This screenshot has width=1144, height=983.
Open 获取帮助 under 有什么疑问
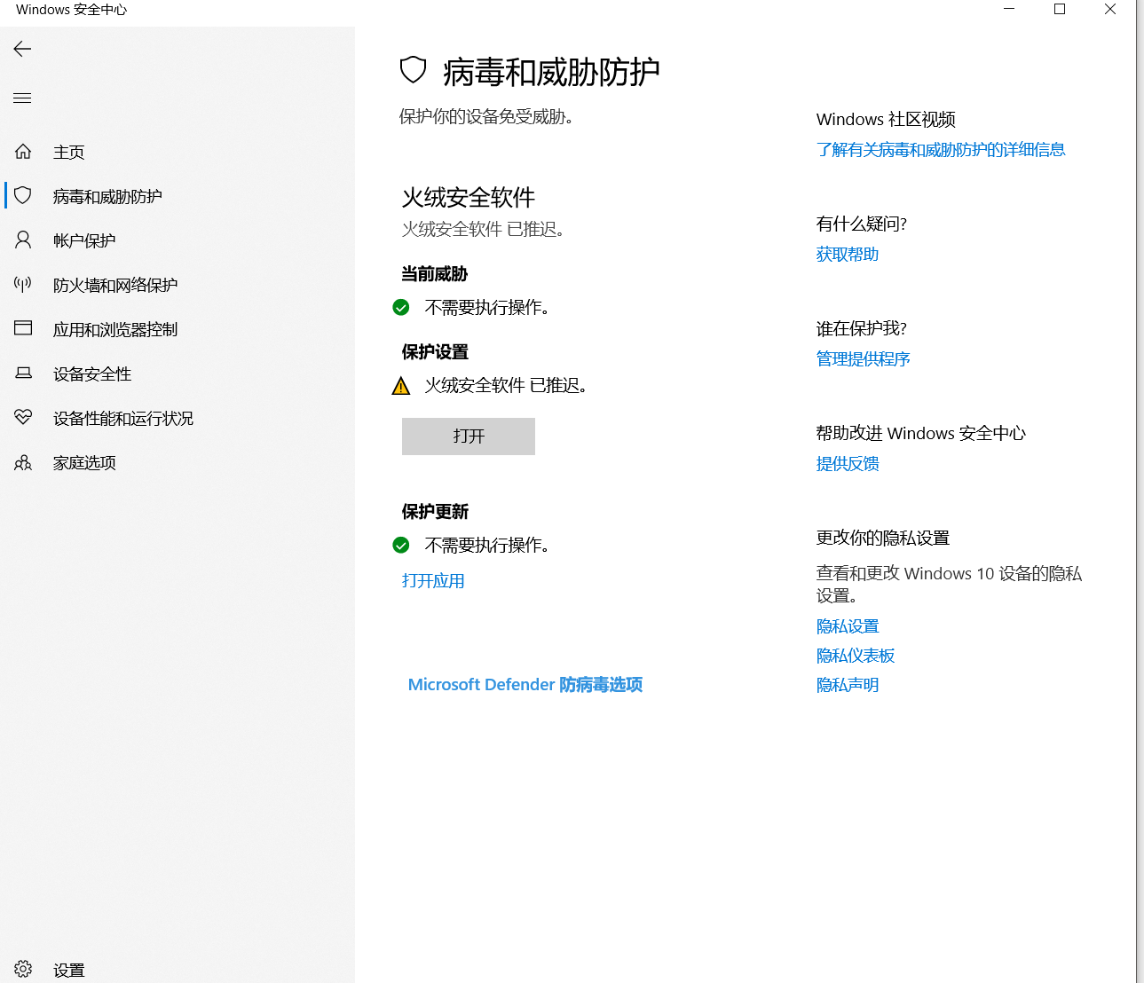point(847,254)
